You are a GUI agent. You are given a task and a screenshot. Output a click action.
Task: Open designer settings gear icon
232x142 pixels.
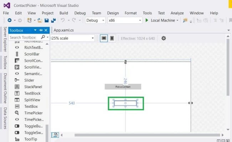[163, 38]
